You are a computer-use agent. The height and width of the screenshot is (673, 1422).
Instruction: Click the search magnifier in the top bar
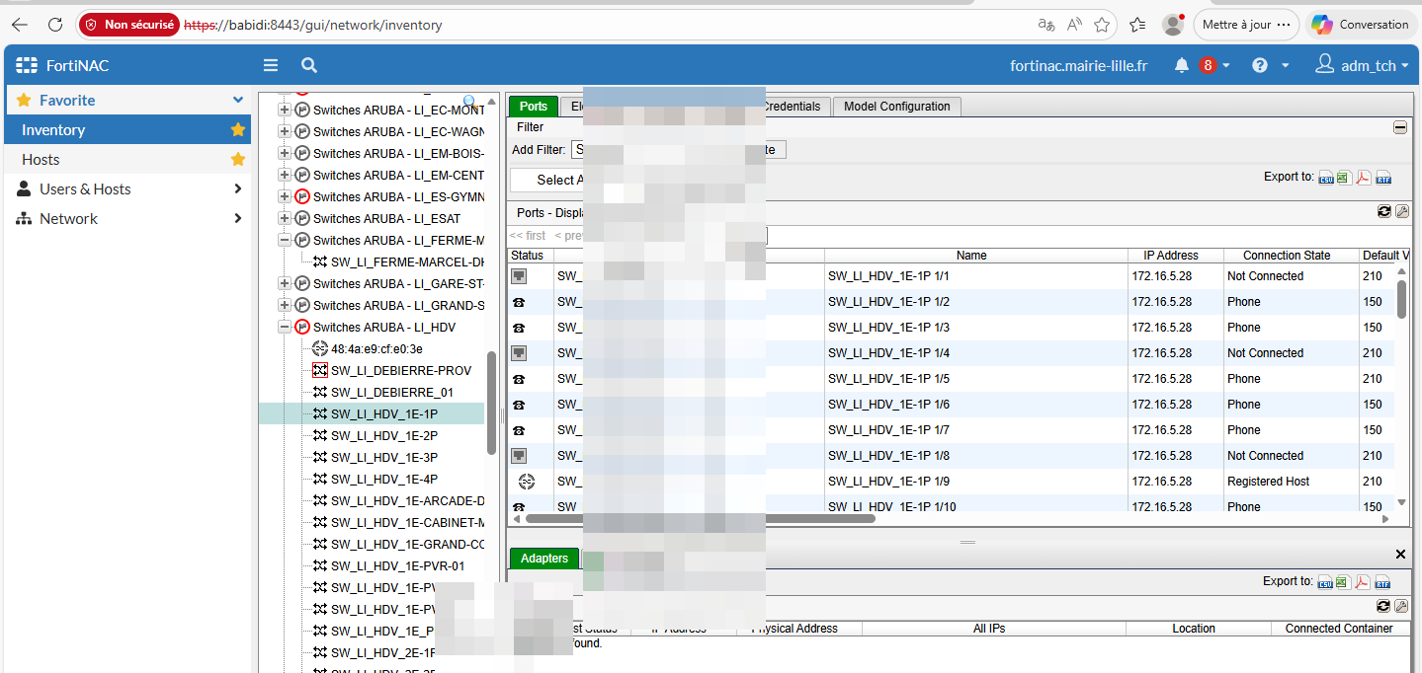[x=309, y=65]
